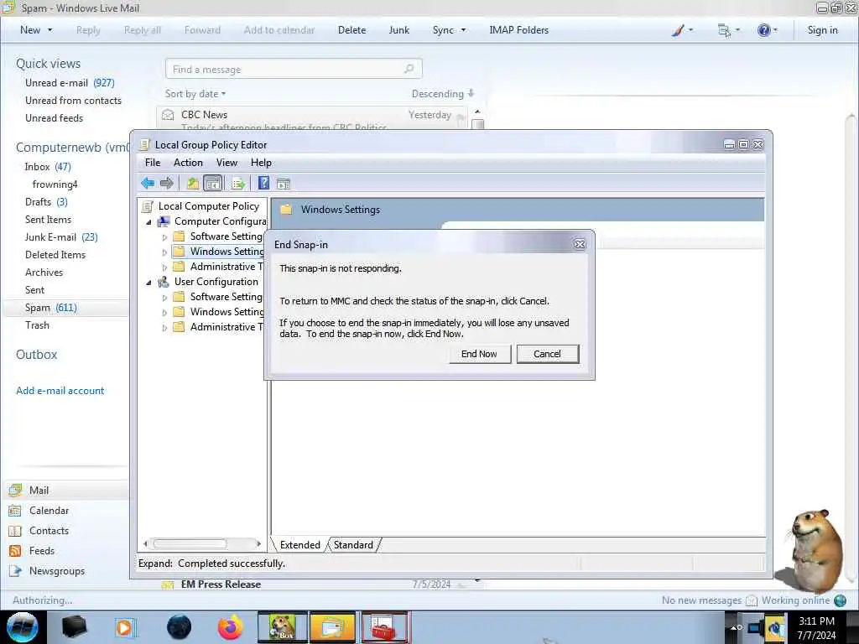Open the Menus icon in Live Mail toolbar
859x644 pixels.
[724, 31]
